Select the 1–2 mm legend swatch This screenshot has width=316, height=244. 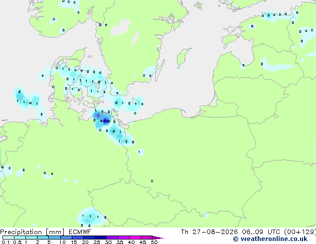pos(31,238)
